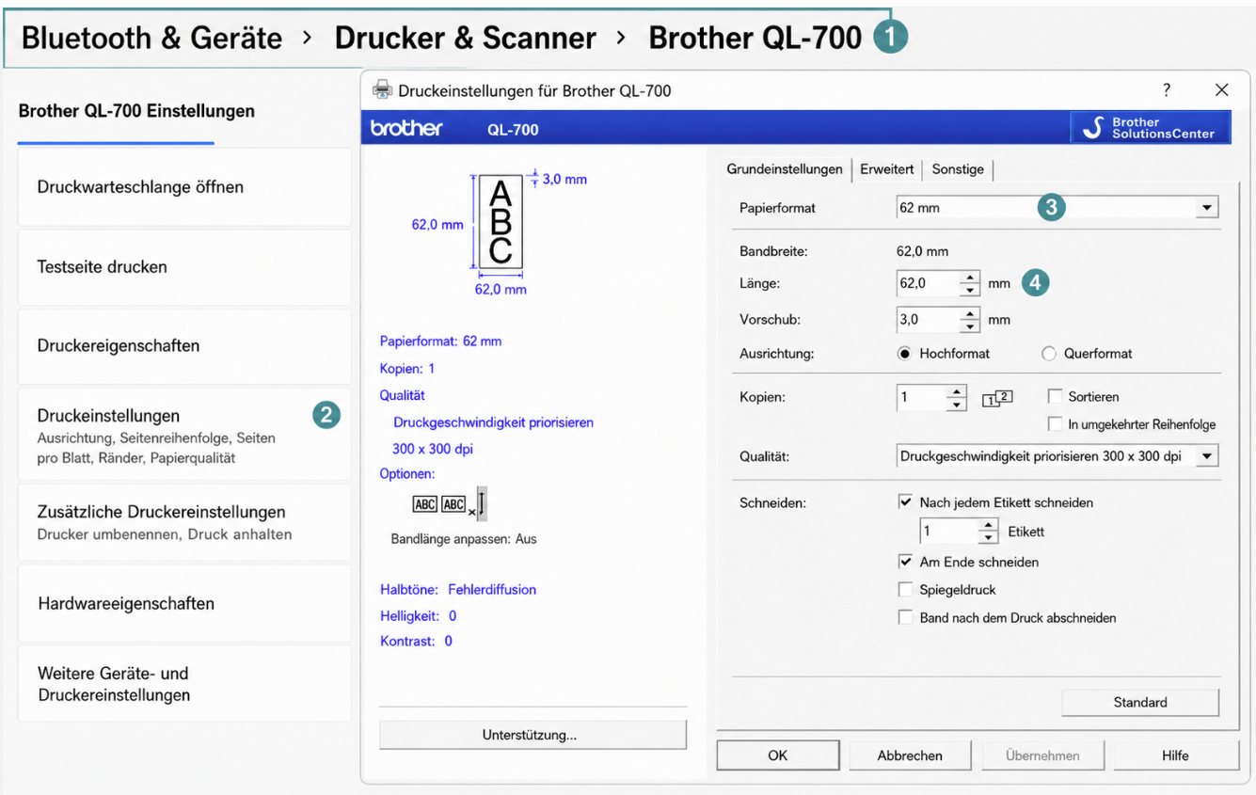
Task: Increase the Vorschub value with up arrow
Action: pos(970,314)
